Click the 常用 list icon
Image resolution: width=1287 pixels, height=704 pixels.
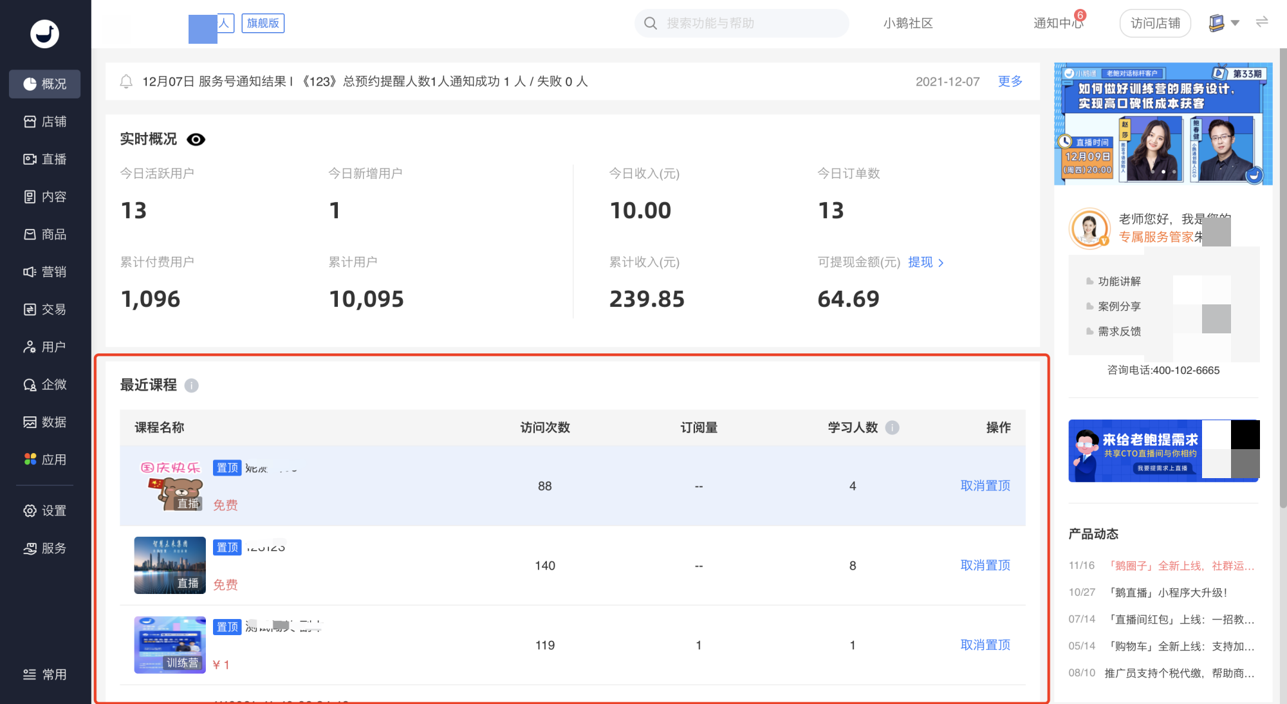tap(30, 674)
